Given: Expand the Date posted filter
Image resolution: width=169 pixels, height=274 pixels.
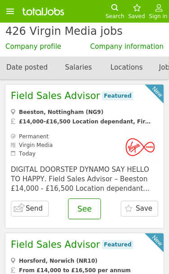Looking at the screenshot, I should pos(27,67).
